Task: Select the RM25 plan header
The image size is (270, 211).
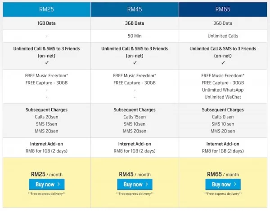Action: pyautogui.click(x=47, y=9)
